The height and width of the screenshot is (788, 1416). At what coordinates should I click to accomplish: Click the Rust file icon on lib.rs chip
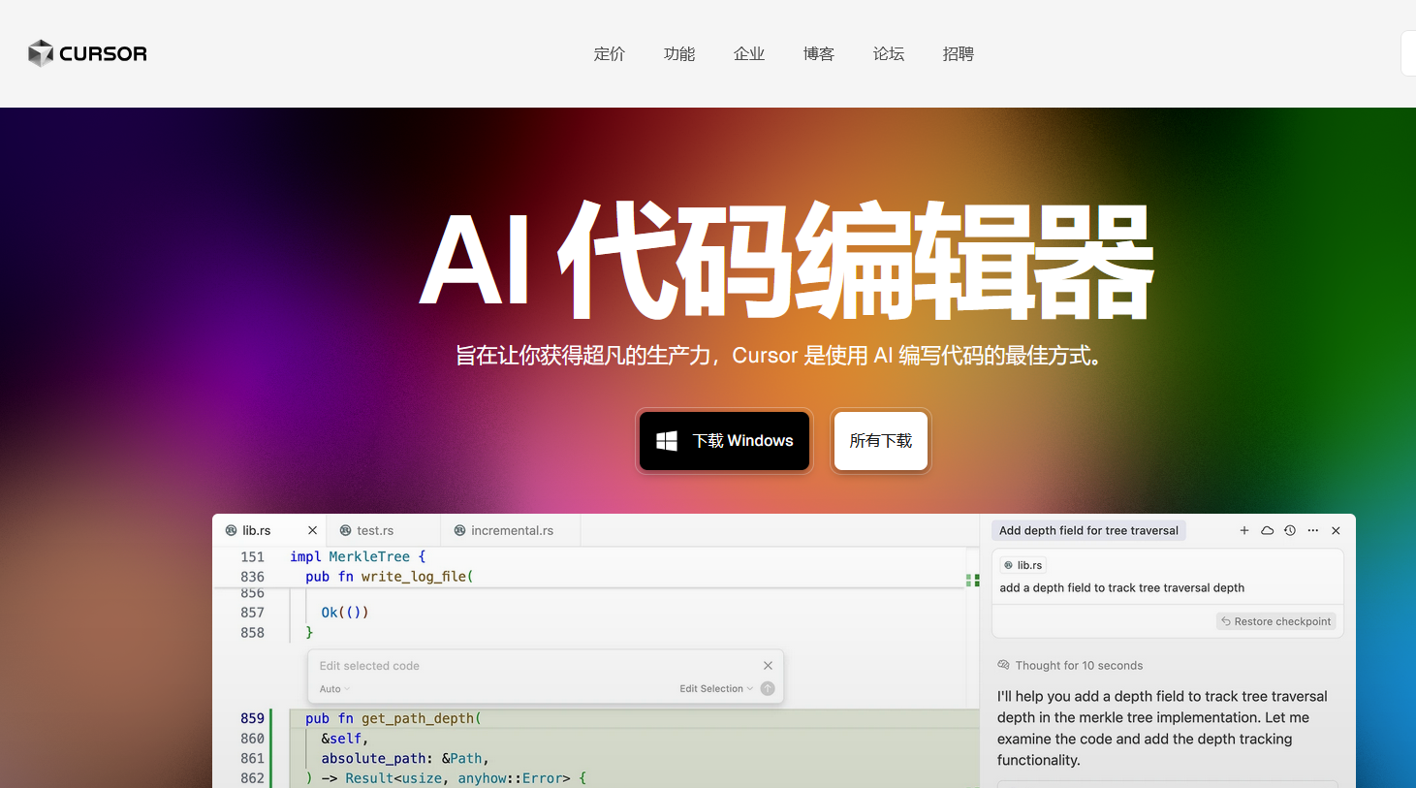click(x=1008, y=564)
